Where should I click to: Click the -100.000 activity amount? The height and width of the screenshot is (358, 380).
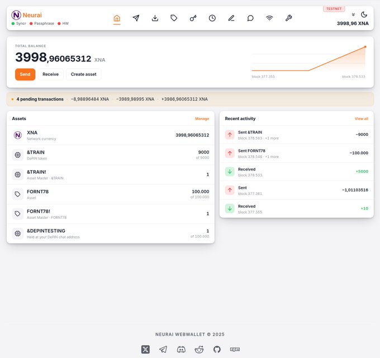(359, 153)
